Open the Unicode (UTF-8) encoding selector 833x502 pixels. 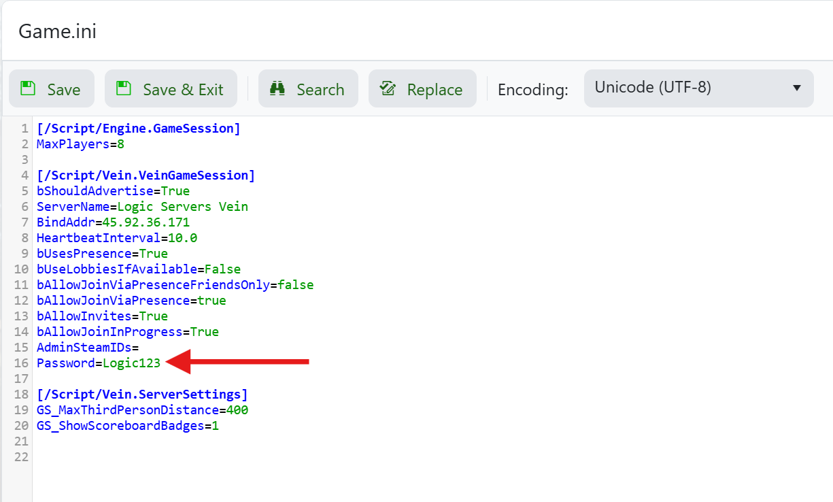click(698, 88)
